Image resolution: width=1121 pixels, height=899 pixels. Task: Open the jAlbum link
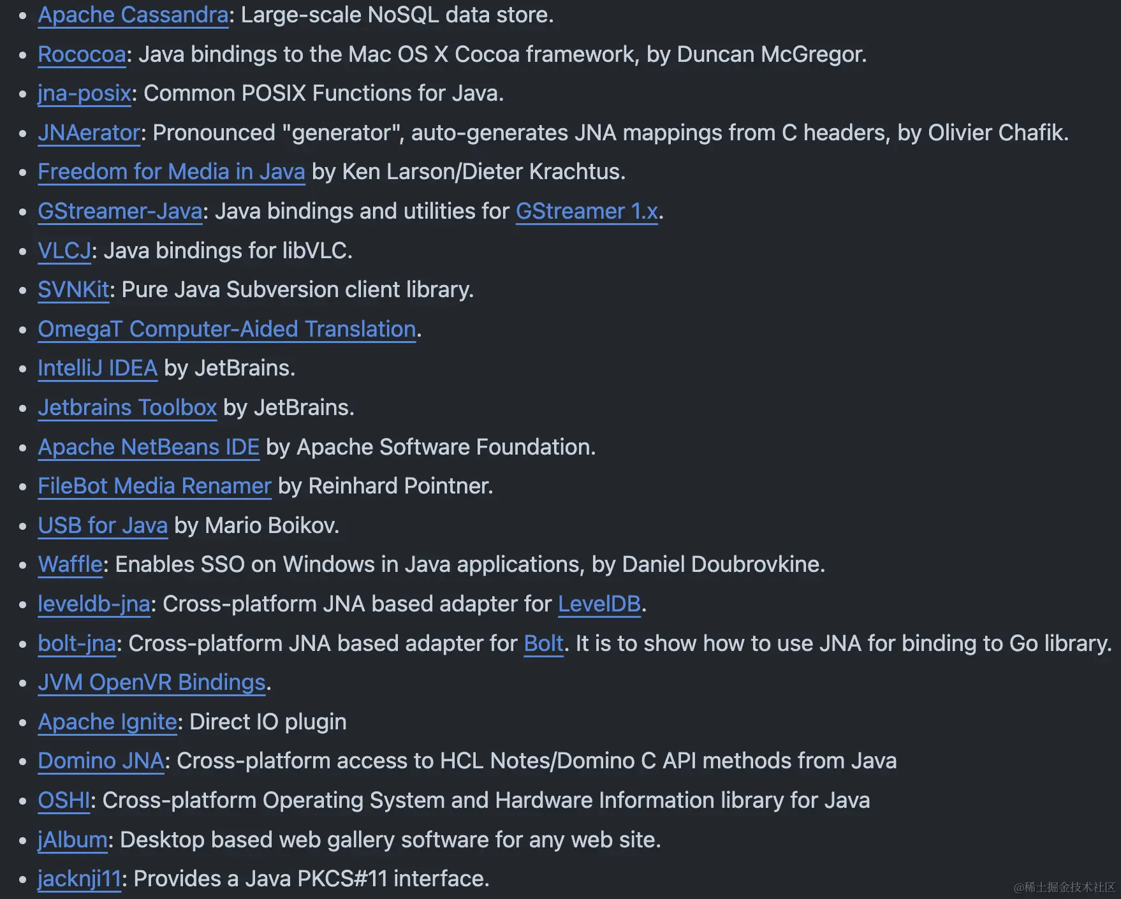click(73, 840)
